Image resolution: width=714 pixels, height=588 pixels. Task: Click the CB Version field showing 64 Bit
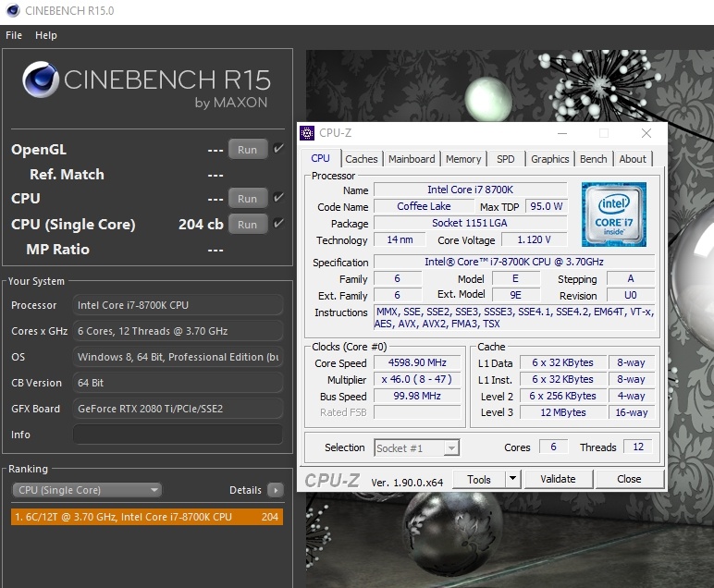tap(178, 383)
